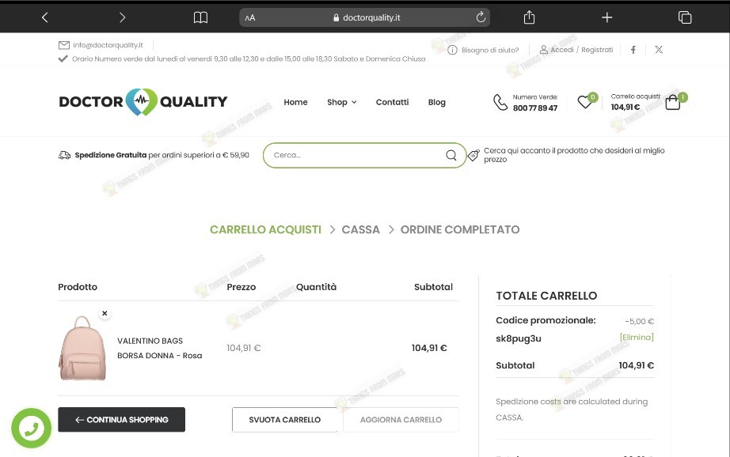Go back with Safari's back arrow
730x457 pixels.
pyautogui.click(x=44, y=17)
